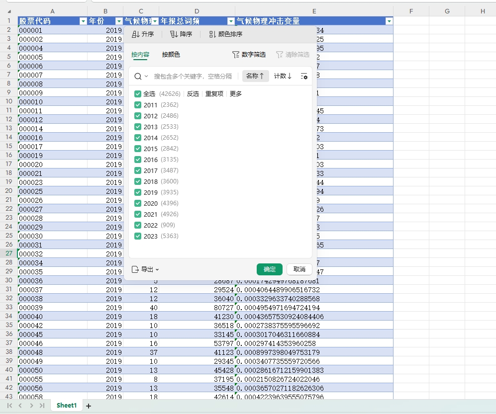Switch to the 按颜色 tab
Image resolution: width=496 pixels, height=414 pixels.
click(x=171, y=55)
